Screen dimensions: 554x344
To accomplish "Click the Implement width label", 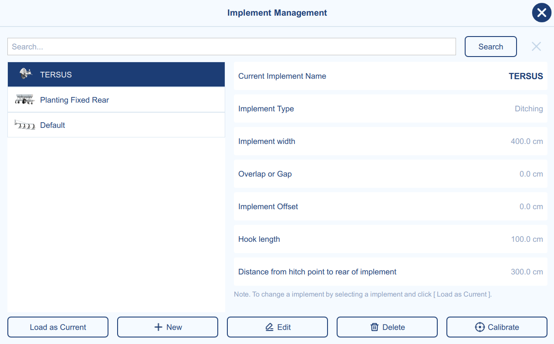I will point(267,141).
